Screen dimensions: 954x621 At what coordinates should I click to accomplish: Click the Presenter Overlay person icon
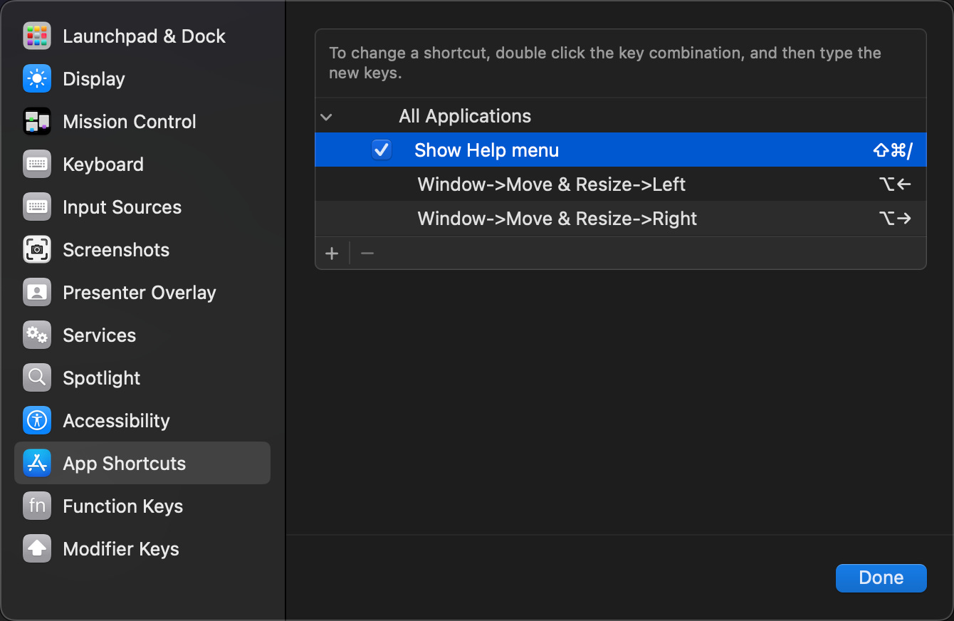(x=37, y=293)
